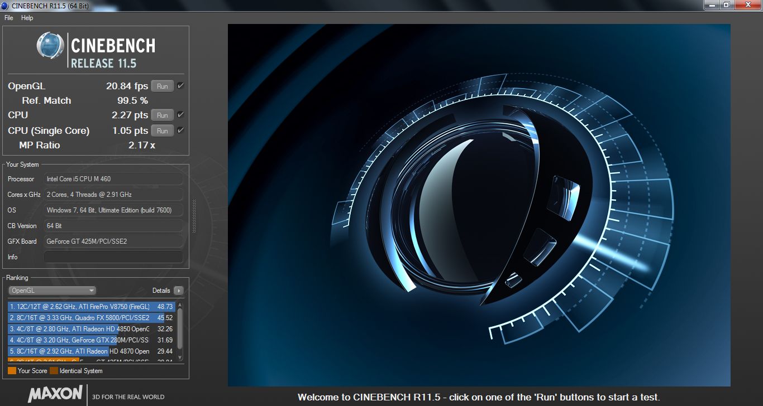Click the Processor field Intel Core i5
Screen dimensions: 763x406
pyautogui.click(x=113, y=179)
